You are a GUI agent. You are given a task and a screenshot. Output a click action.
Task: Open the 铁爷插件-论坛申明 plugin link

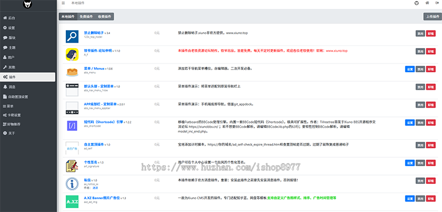[98, 51]
